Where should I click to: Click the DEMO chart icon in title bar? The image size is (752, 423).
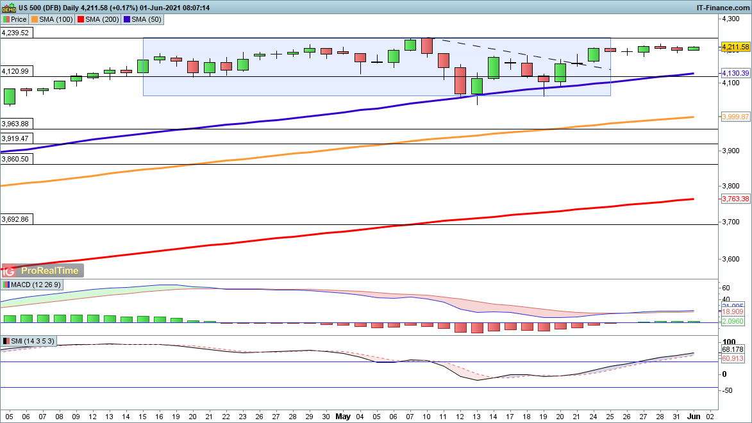coord(8,7)
